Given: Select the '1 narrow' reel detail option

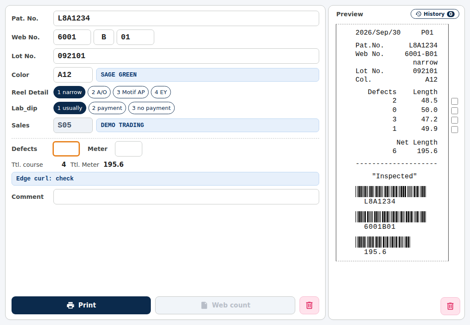Looking at the screenshot, I should 70,92.
